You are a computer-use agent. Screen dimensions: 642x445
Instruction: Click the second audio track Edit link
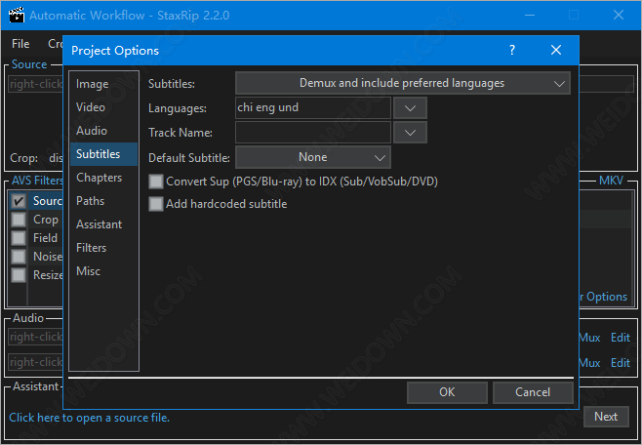coord(621,363)
